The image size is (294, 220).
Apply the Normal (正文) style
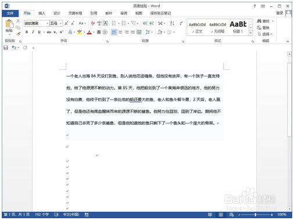tap(197, 27)
